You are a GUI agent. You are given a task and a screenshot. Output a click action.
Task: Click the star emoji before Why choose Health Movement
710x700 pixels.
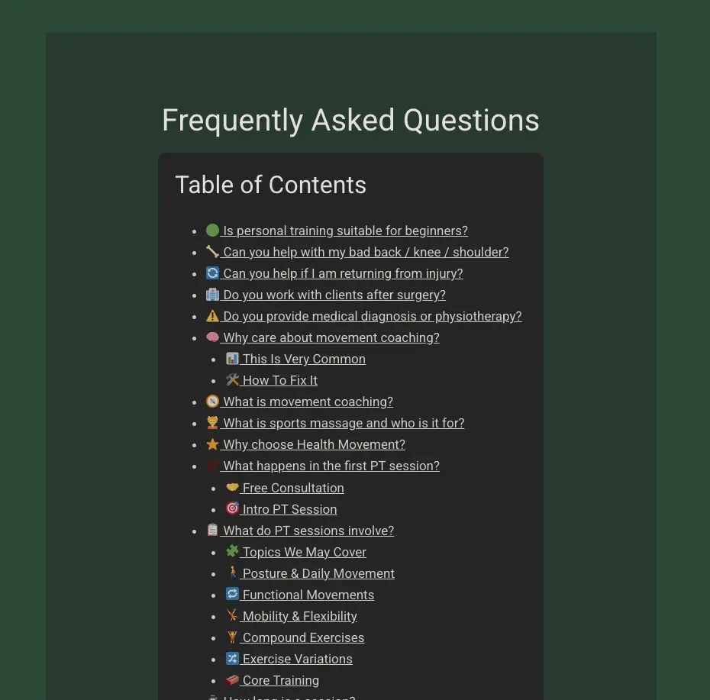tap(212, 444)
